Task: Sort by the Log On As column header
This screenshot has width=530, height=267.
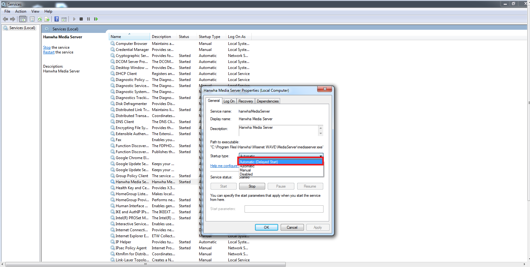Action: pyautogui.click(x=239, y=37)
